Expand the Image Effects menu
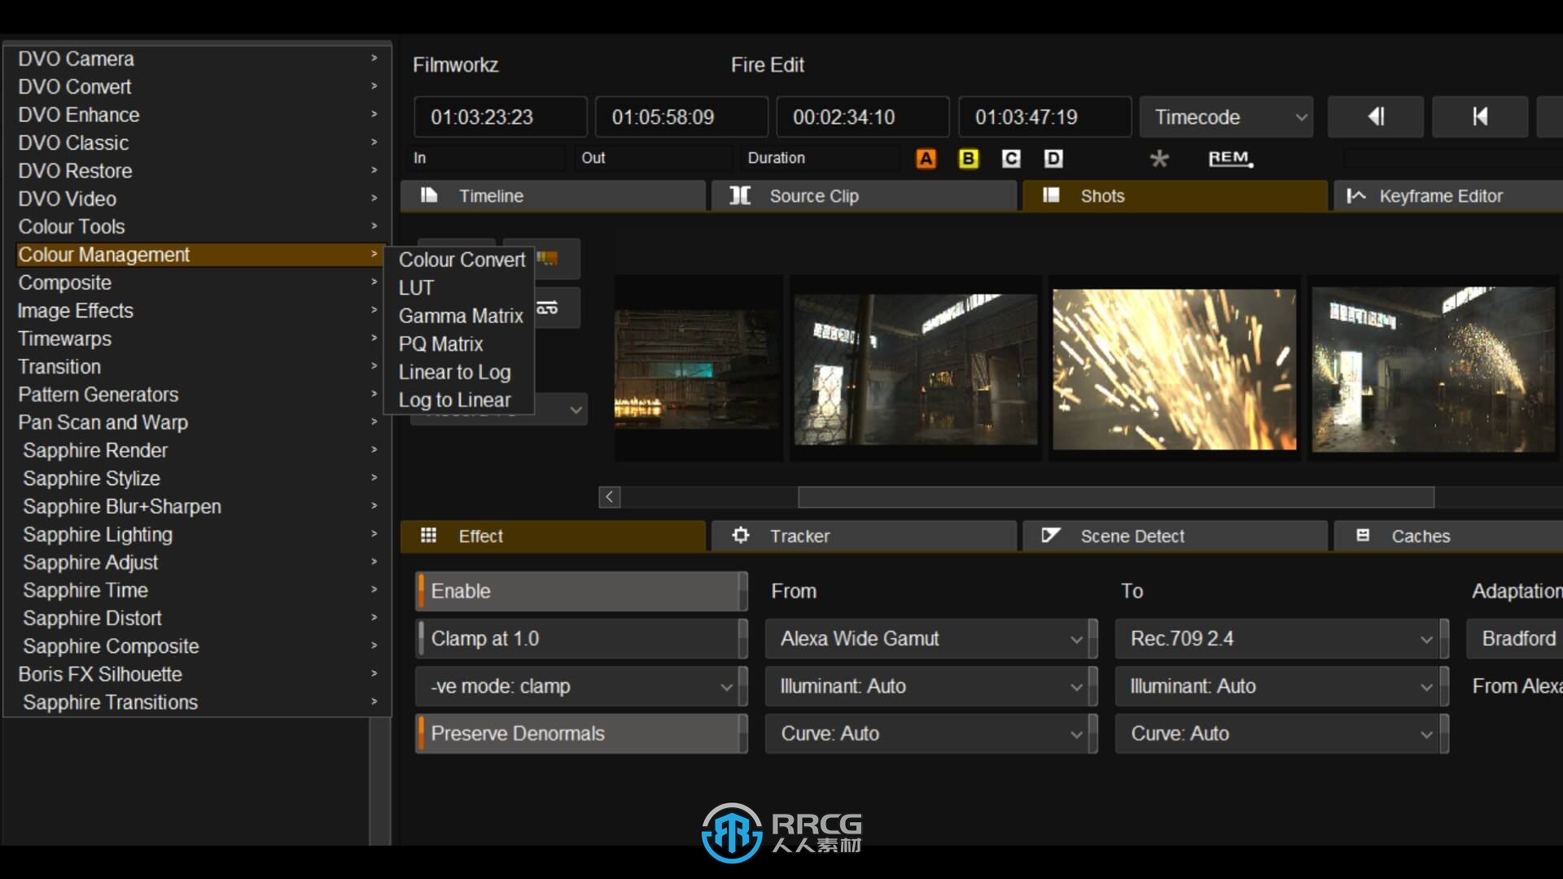1563x879 pixels. [x=198, y=311]
